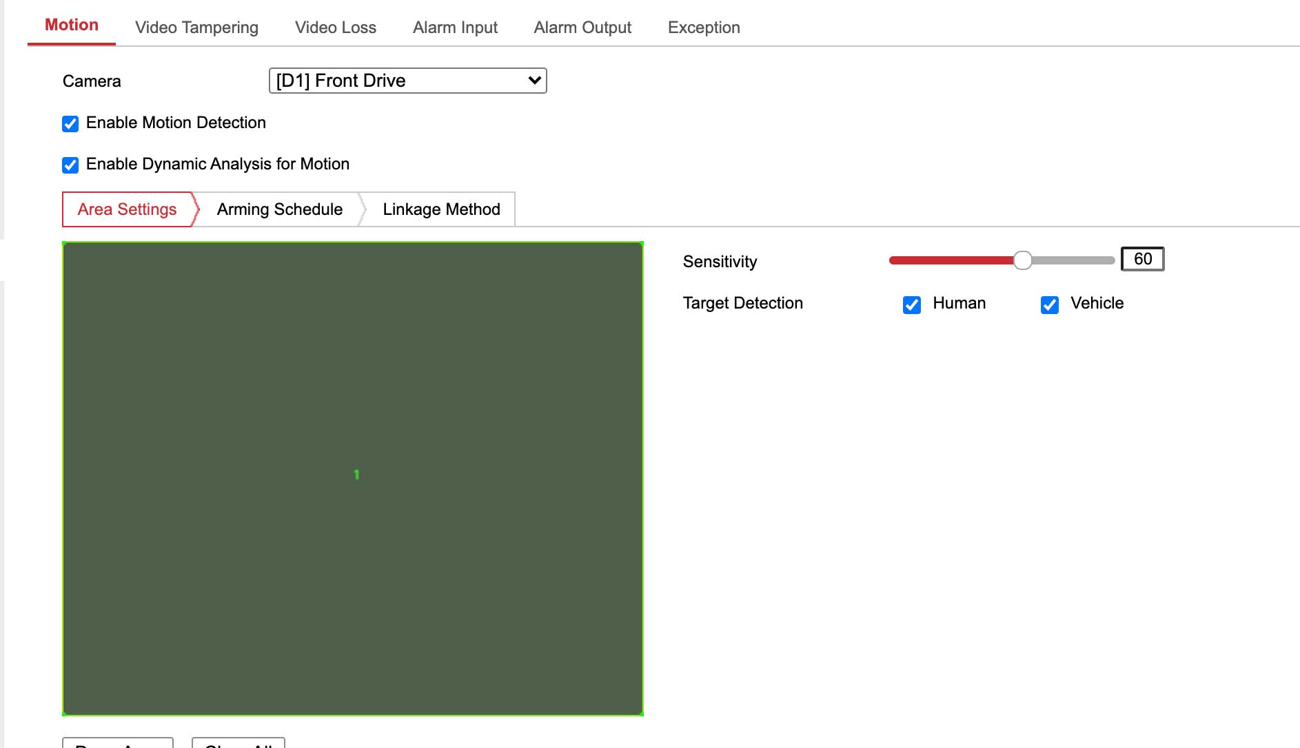Open the Video Loss tab
This screenshot has height=748, width=1300.
[335, 28]
